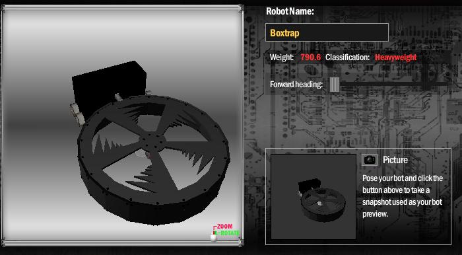
Task: Click the Robot Name text field
Action: pyautogui.click(x=327, y=32)
